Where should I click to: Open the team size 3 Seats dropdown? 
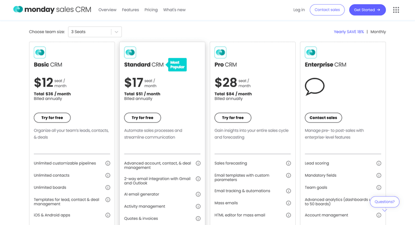tap(95, 32)
